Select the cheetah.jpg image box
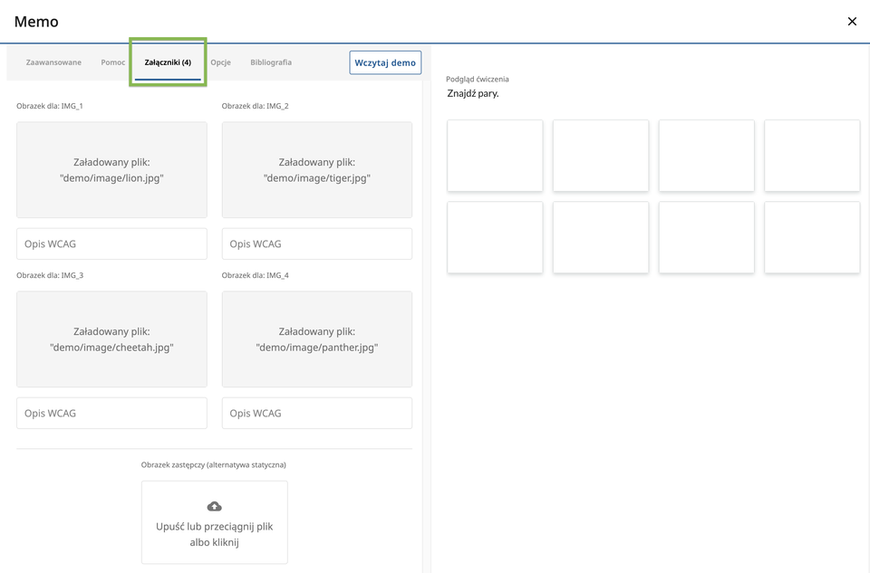This screenshot has width=870, height=573. 111,339
